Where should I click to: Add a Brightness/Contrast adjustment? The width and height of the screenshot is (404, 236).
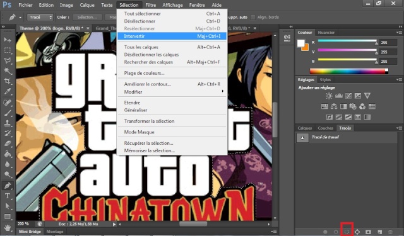coord(329,96)
